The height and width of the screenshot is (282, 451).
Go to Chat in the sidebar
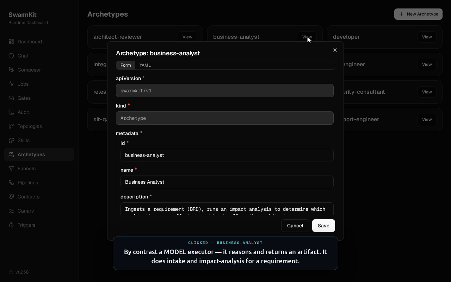[39, 56]
